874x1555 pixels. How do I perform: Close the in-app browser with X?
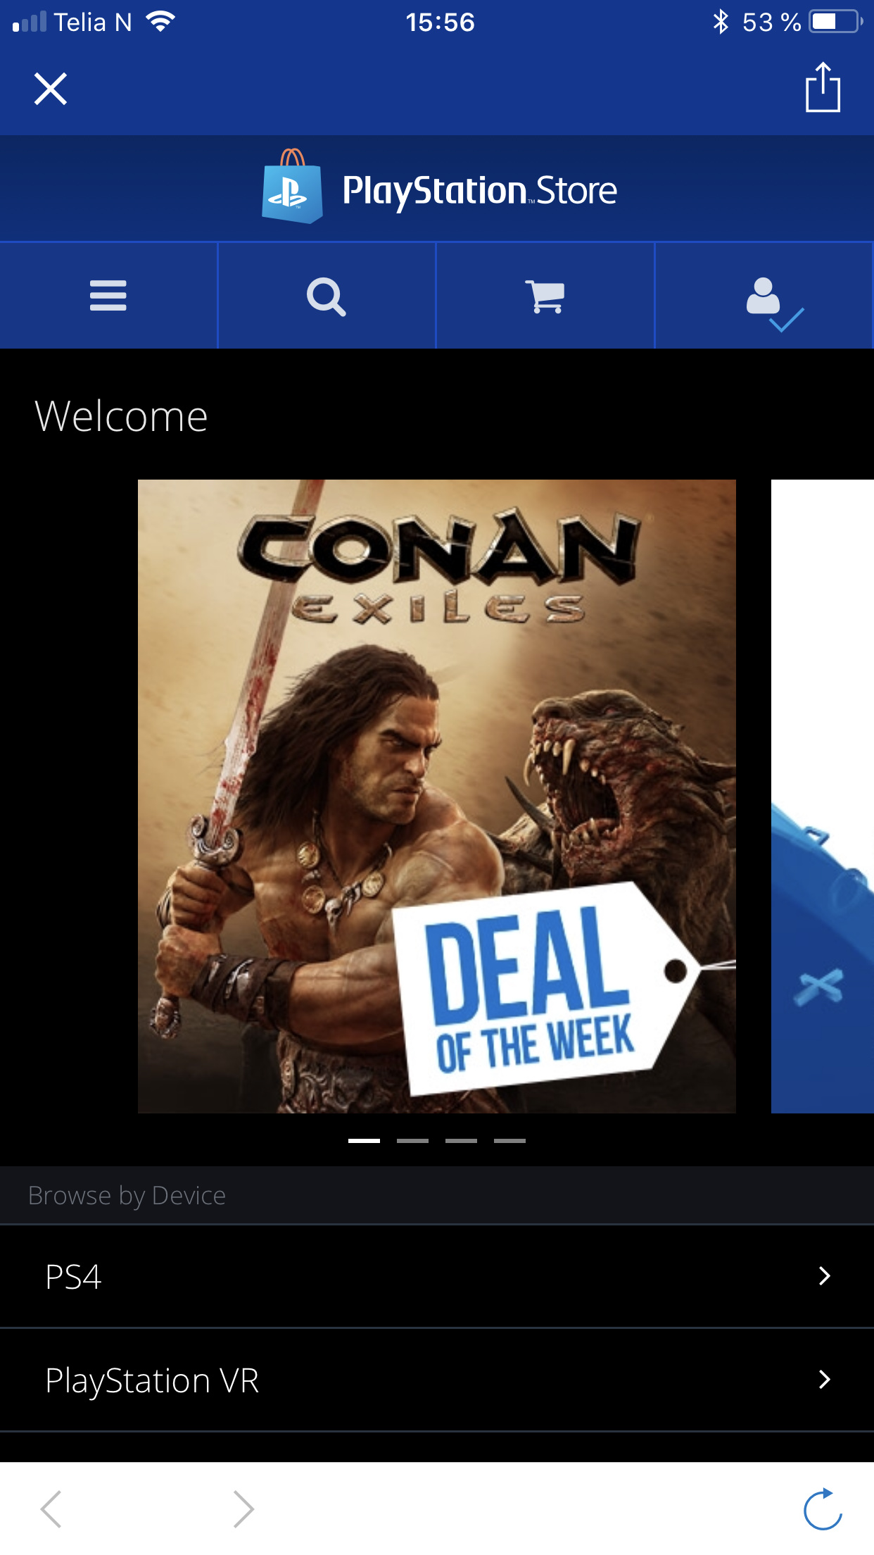(x=51, y=89)
